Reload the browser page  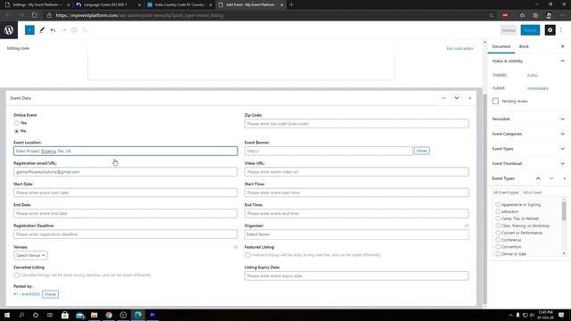coord(34,15)
